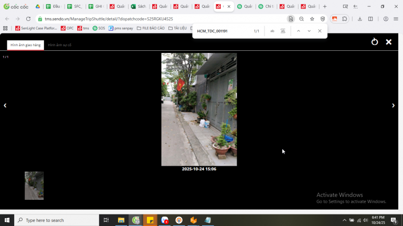Screen dimensions: 403x226
Task: Click the address bar URL
Action: coord(109,19)
